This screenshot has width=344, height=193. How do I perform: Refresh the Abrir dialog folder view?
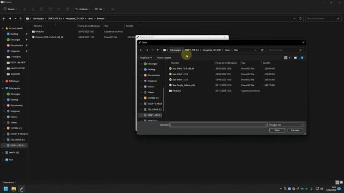click(x=262, y=50)
